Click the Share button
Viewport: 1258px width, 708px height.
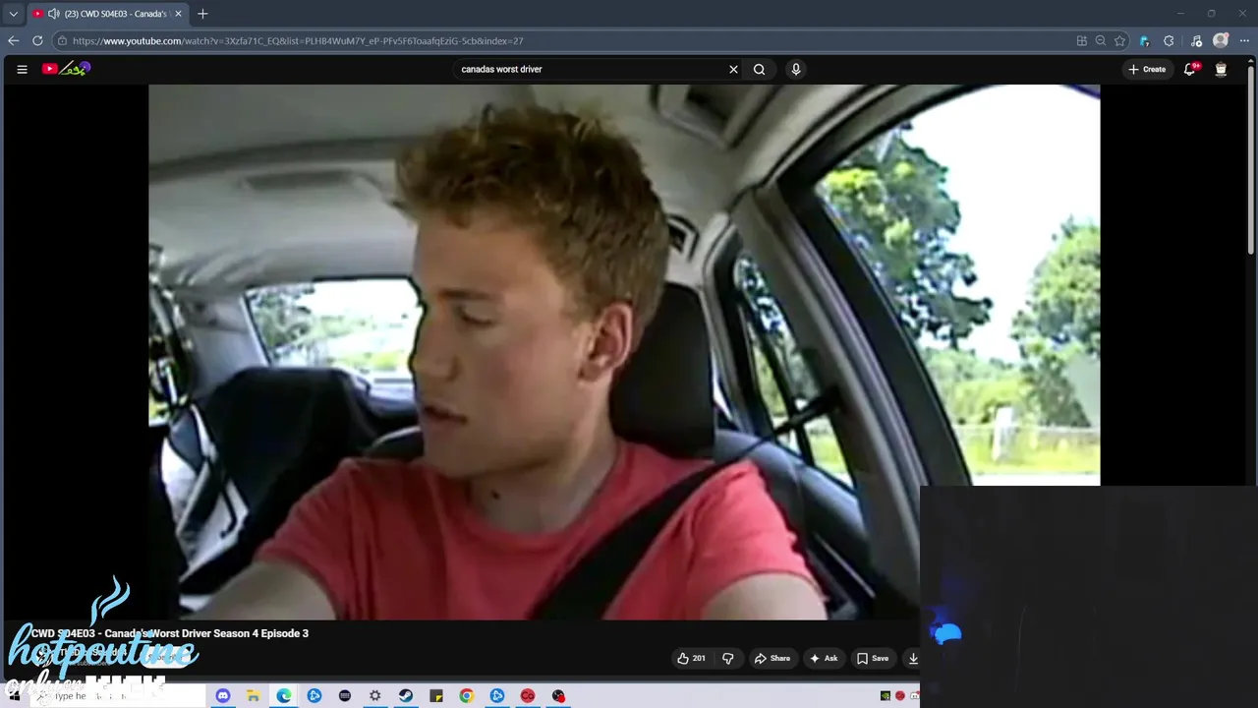(x=772, y=658)
